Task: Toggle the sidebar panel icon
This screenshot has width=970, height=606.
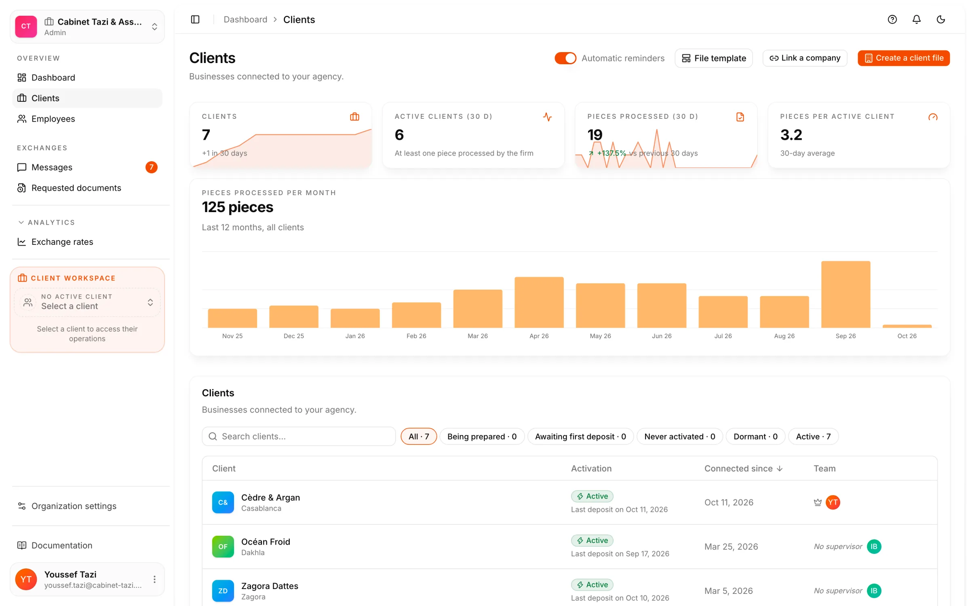Action: (x=195, y=19)
